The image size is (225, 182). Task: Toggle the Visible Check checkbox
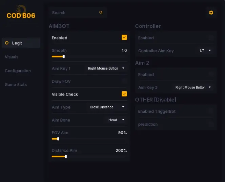pos(124,94)
